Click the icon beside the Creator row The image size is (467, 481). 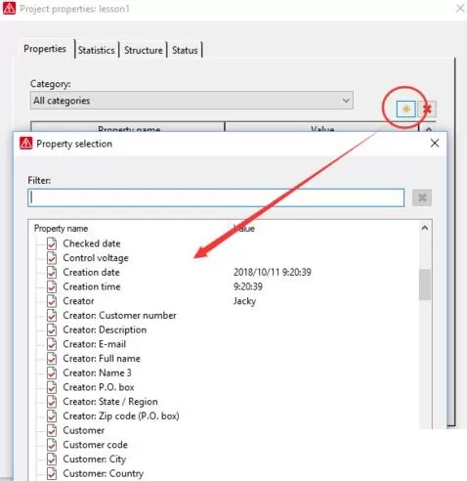click(52, 301)
